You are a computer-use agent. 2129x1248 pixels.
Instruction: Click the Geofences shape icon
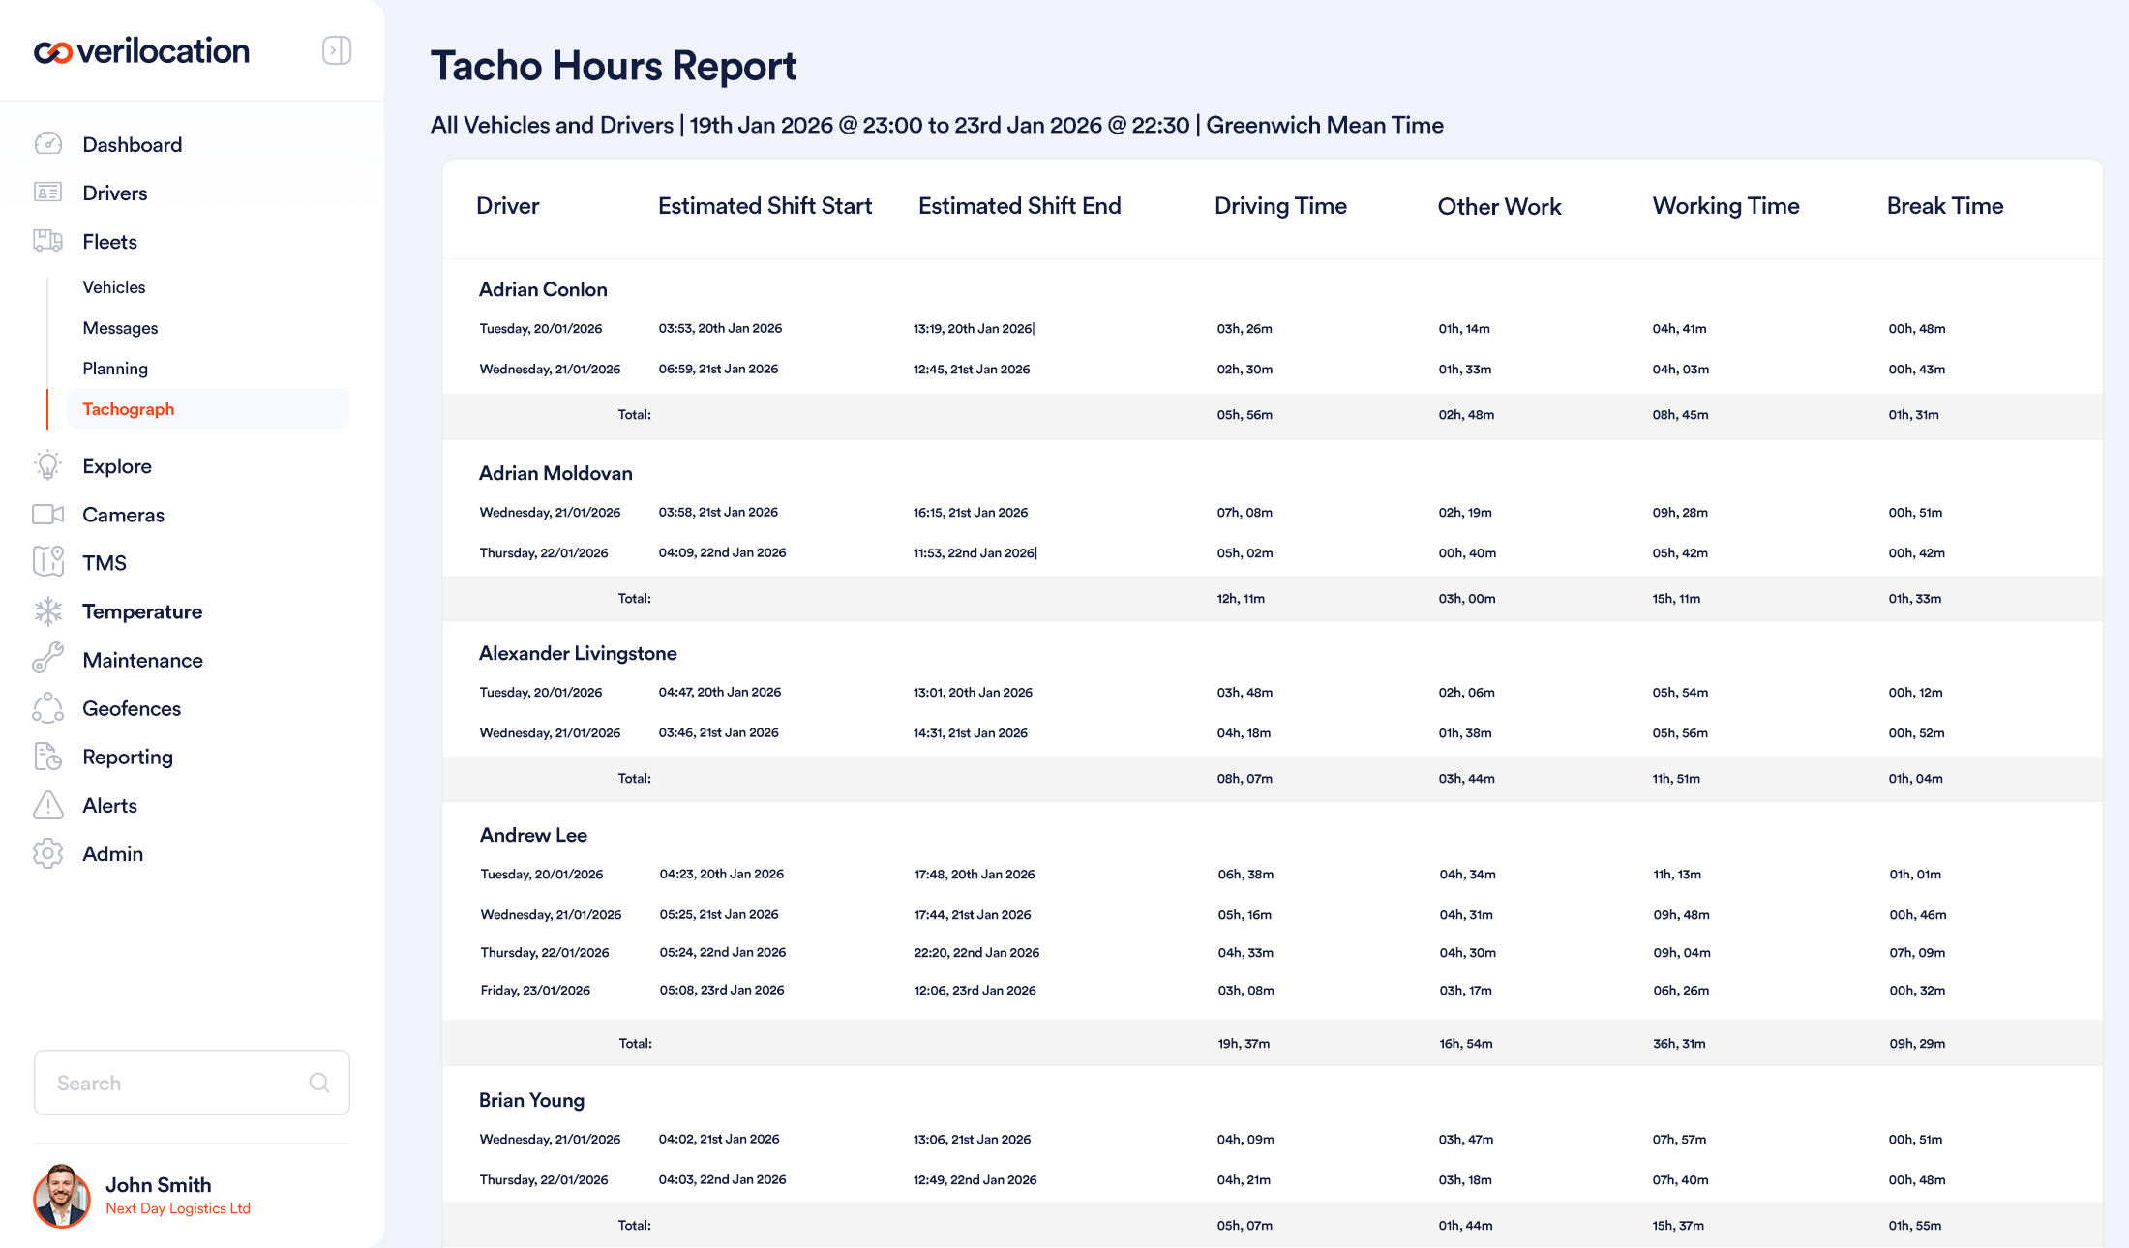point(47,707)
